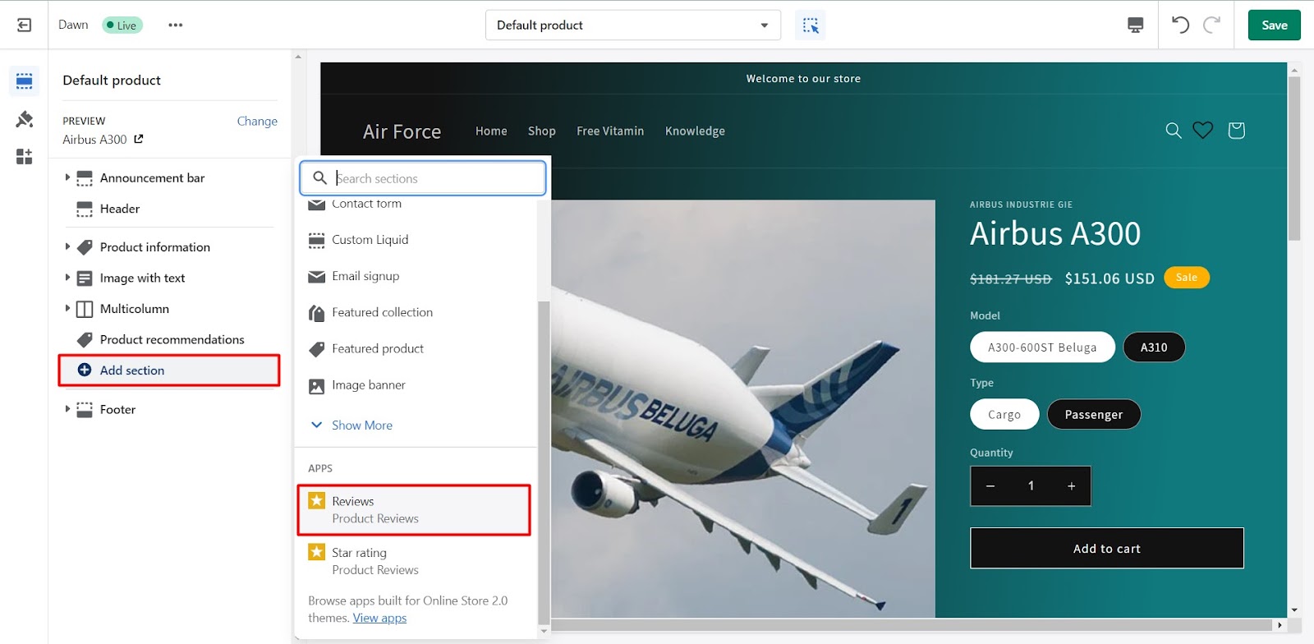1314x644 pixels.
Task: Expand the Image with text section
Action: (67, 278)
